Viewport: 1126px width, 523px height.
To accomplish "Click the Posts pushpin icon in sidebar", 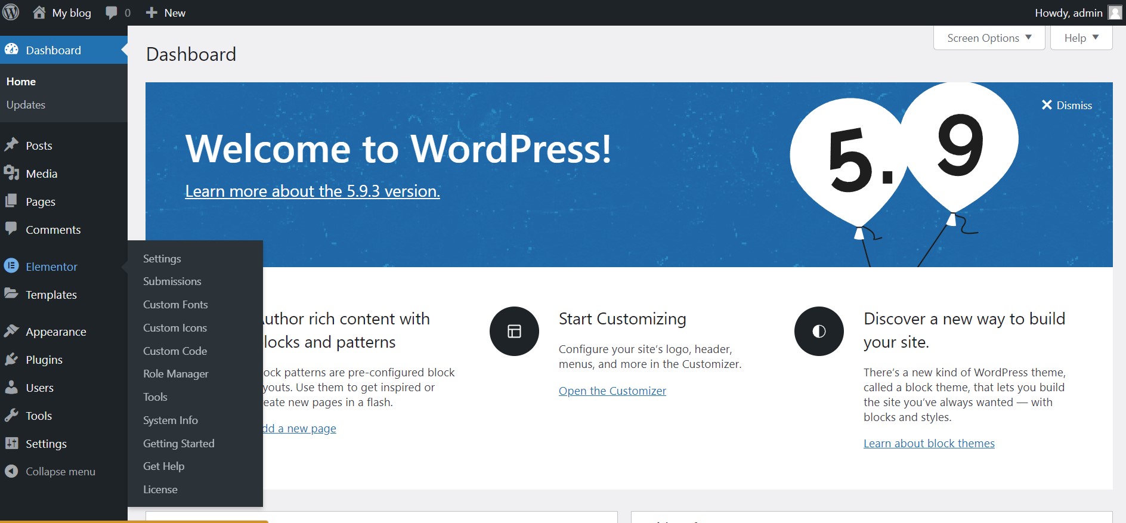I will (11, 145).
